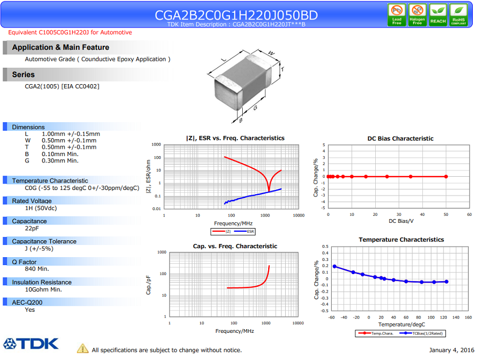Click the January 4, 2016 date
The width and height of the screenshot is (477, 354).
(452, 350)
